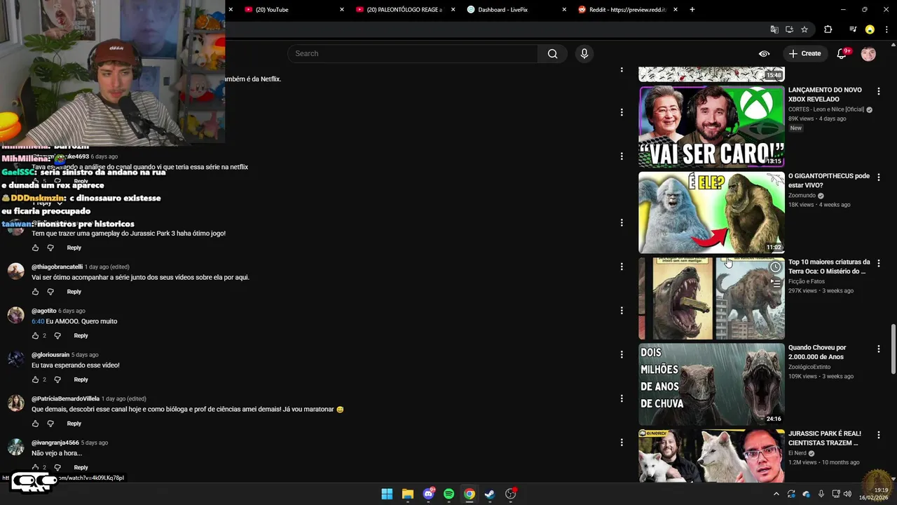Close the Dashboard - LivePix tab

pyautogui.click(x=564, y=10)
